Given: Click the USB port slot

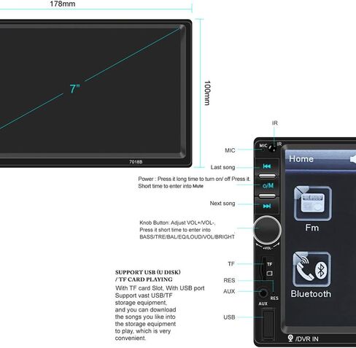Looking at the screenshot, I should [x=268, y=325].
